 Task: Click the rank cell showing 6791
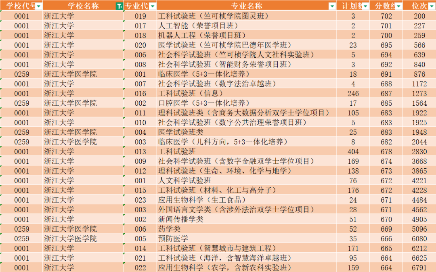click(x=419, y=268)
